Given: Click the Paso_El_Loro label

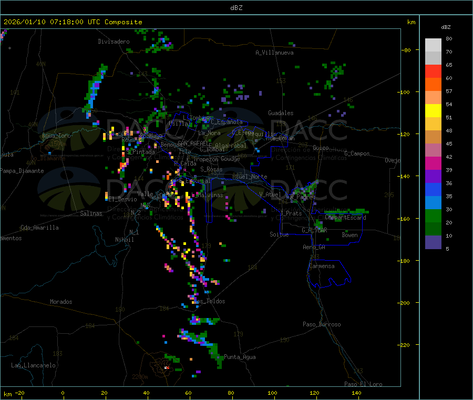Looking at the screenshot, I should 364,384.
